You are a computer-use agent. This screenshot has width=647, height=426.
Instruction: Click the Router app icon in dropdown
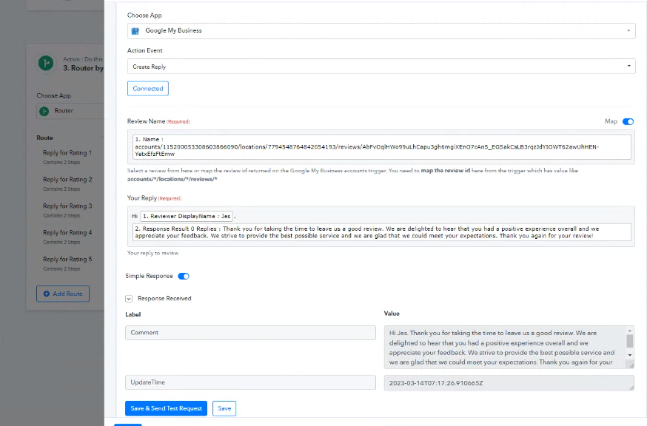44,111
